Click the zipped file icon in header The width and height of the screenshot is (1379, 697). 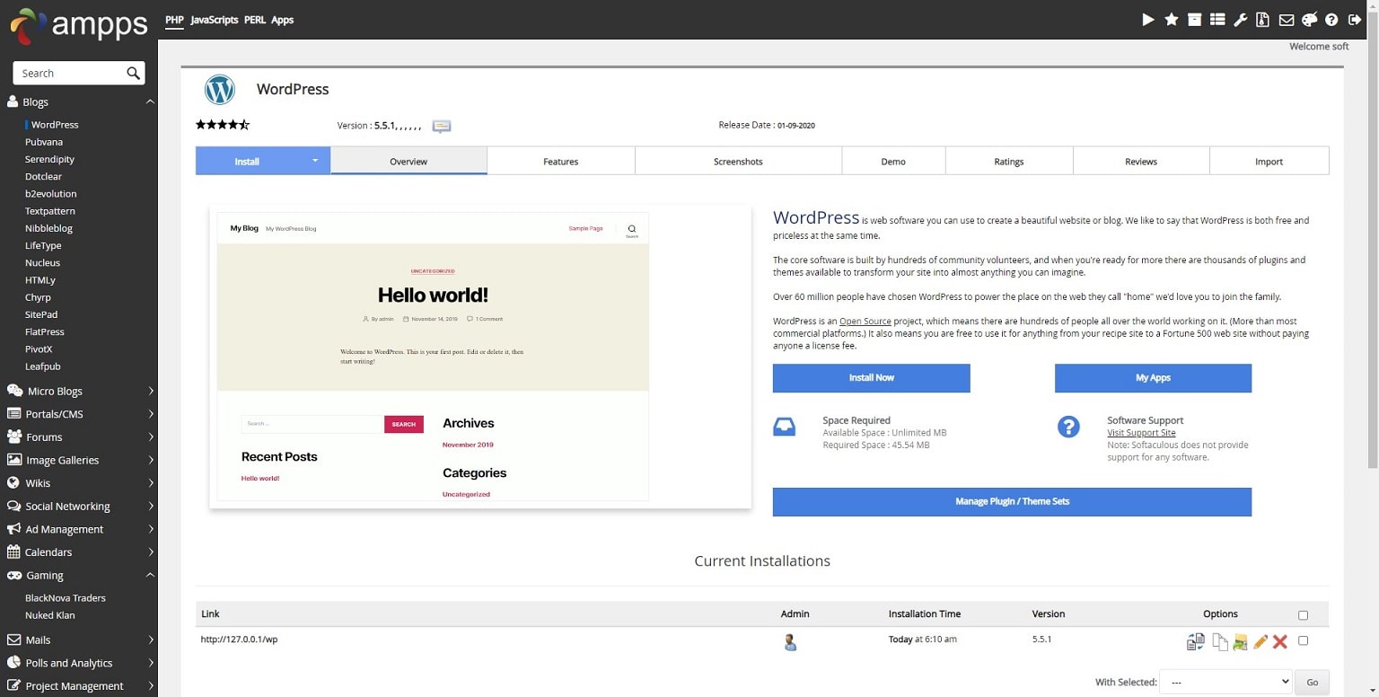1263,20
